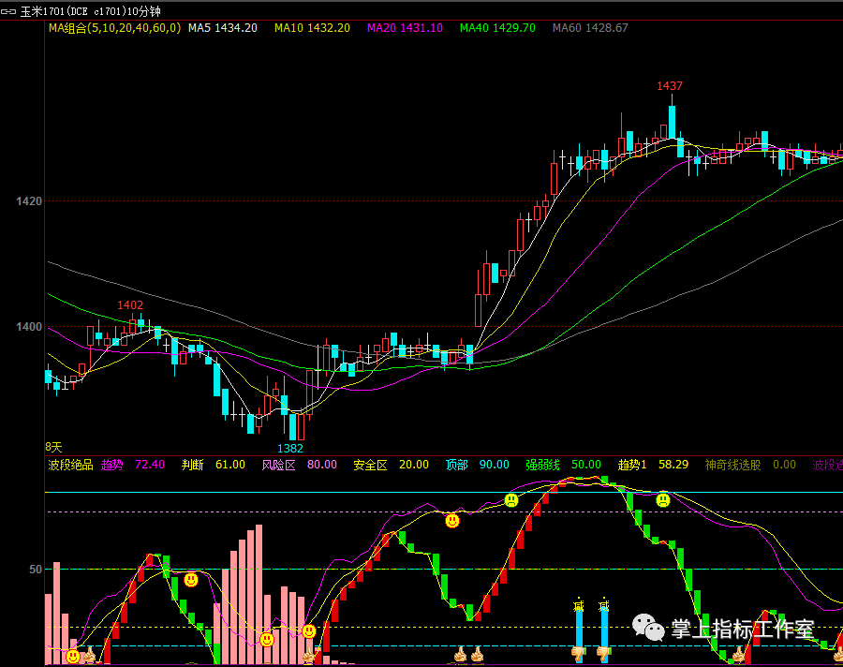Select the MA60 1428.67 legend entry
Screen dimensions: 843x667
[x=590, y=28]
